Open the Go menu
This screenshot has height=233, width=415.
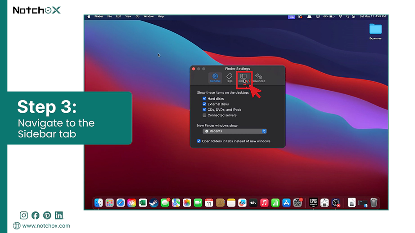(x=137, y=16)
